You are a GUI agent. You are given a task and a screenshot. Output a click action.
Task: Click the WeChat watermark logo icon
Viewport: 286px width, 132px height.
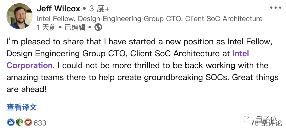248,119
